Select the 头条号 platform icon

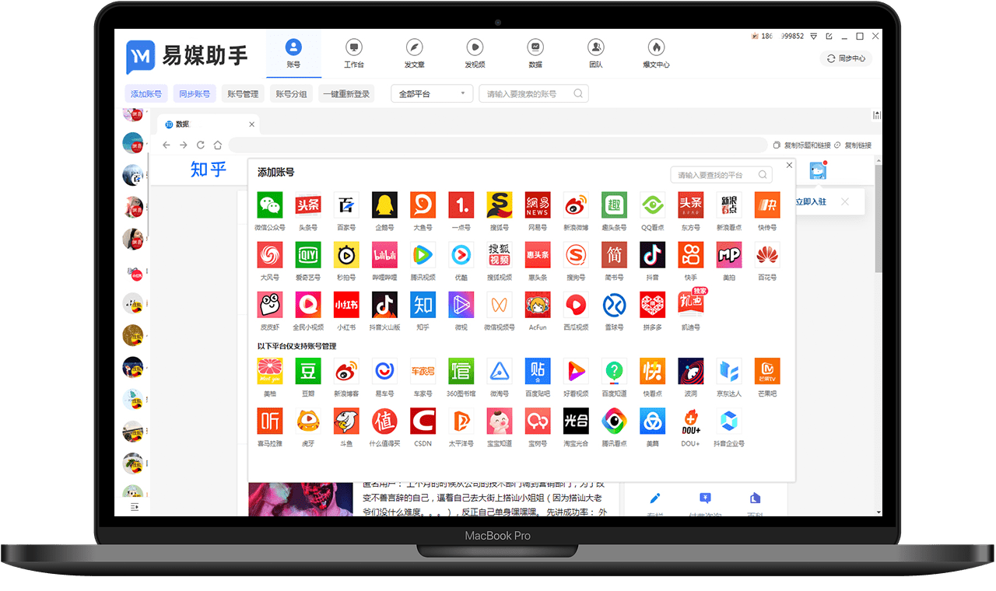click(x=308, y=205)
